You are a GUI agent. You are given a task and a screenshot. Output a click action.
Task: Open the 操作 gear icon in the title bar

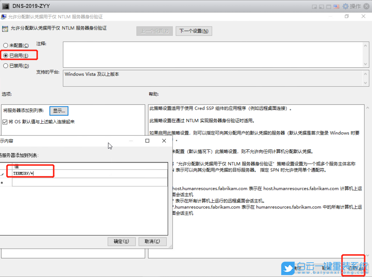point(345,6)
